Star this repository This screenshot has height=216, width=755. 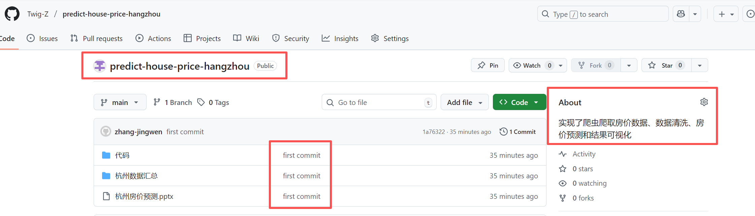tap(666, 65)
